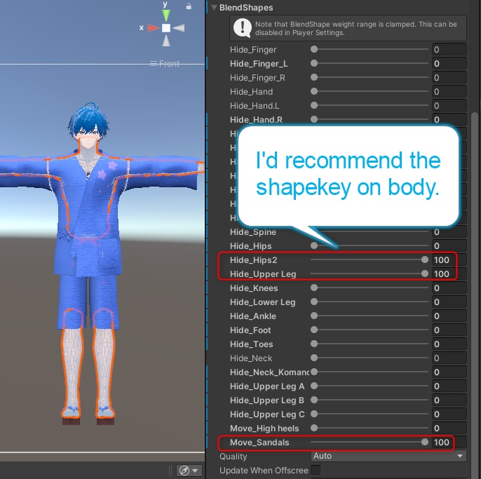Click the Hide_Hand value field
This screenshot has height=479, width=481.
click(x=449, y=91)
